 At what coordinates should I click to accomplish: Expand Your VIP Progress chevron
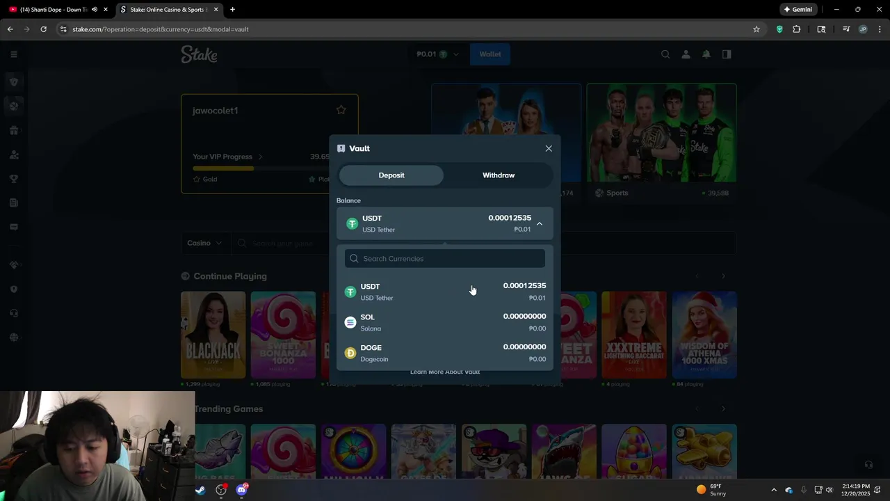coord(260,157)
